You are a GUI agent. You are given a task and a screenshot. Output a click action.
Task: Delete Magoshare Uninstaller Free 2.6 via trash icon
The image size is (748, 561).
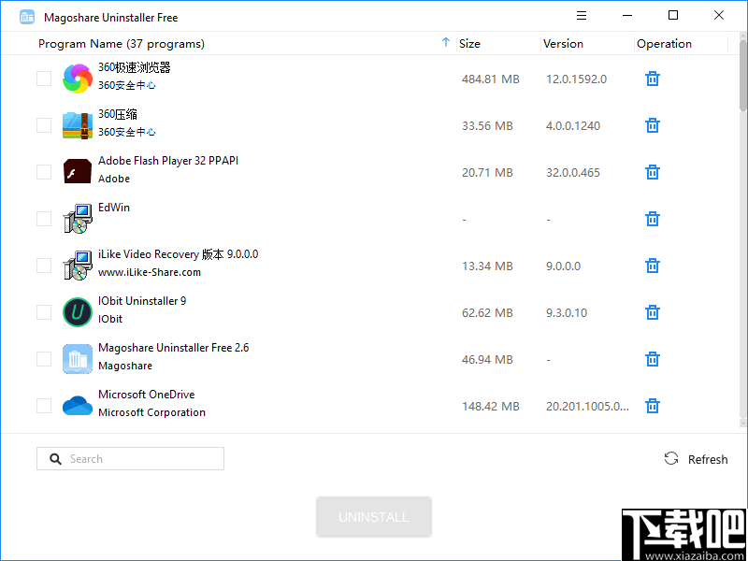pyautogui.click(x=652, y=359)
